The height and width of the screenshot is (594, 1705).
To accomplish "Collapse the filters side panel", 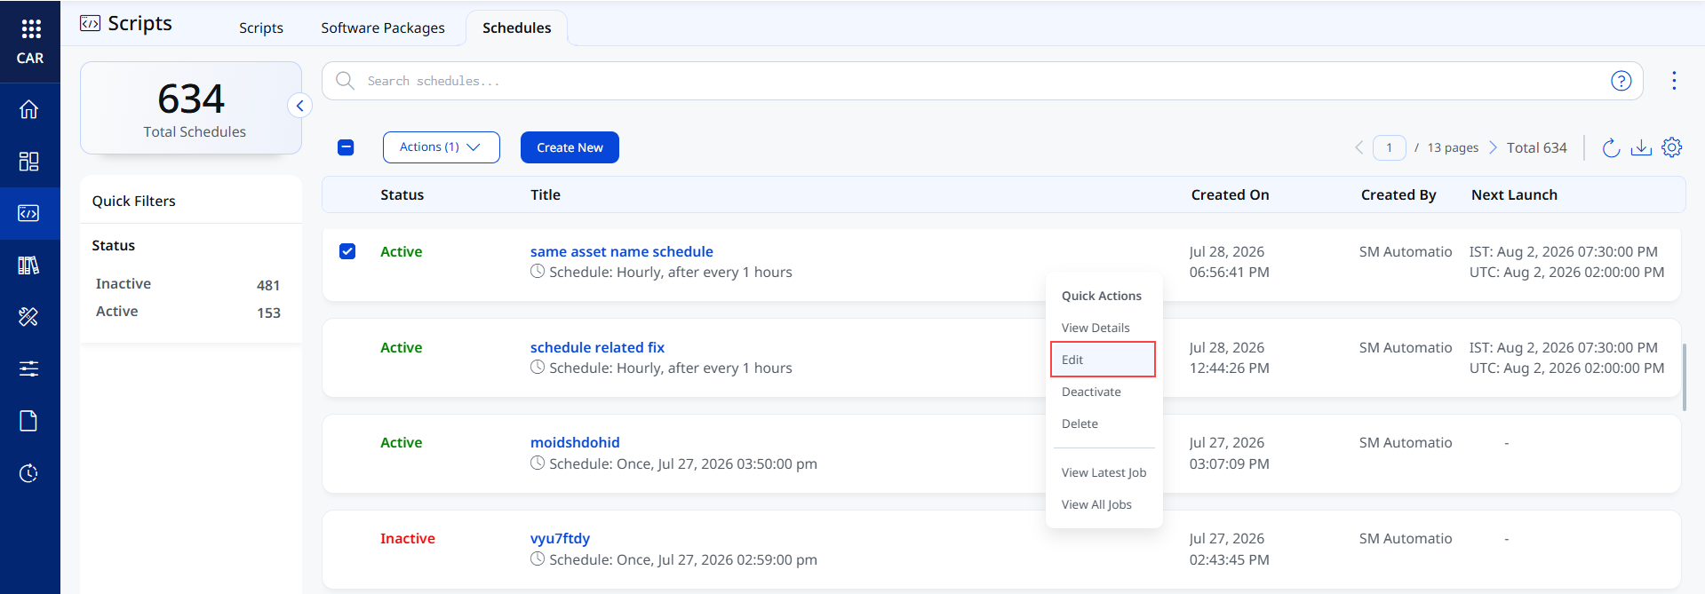I will coord(299,106).
